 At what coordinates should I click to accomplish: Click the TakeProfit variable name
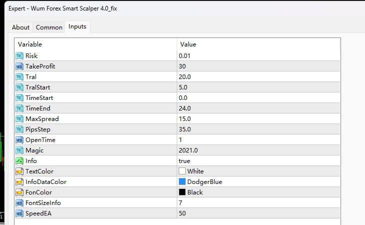[x=40, y=66]
